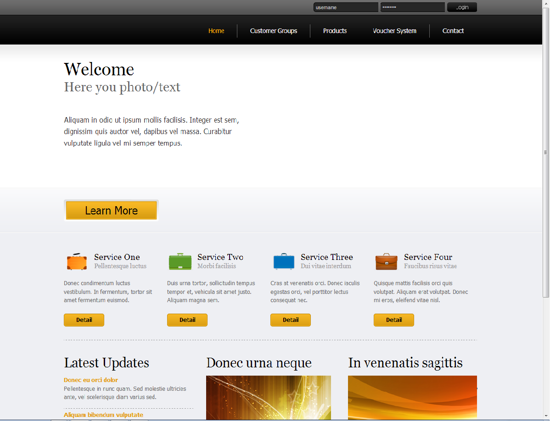The image size is (550, 422).
Task: Click the orange suitcase icon for Service One
Action: point(77,262)
